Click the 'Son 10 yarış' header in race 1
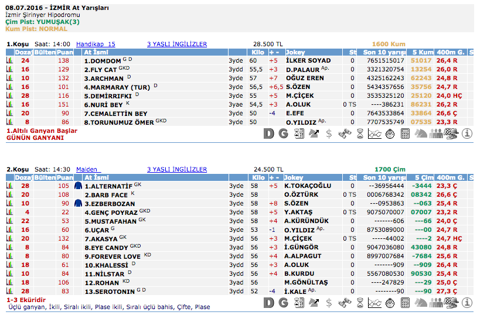 385,52
